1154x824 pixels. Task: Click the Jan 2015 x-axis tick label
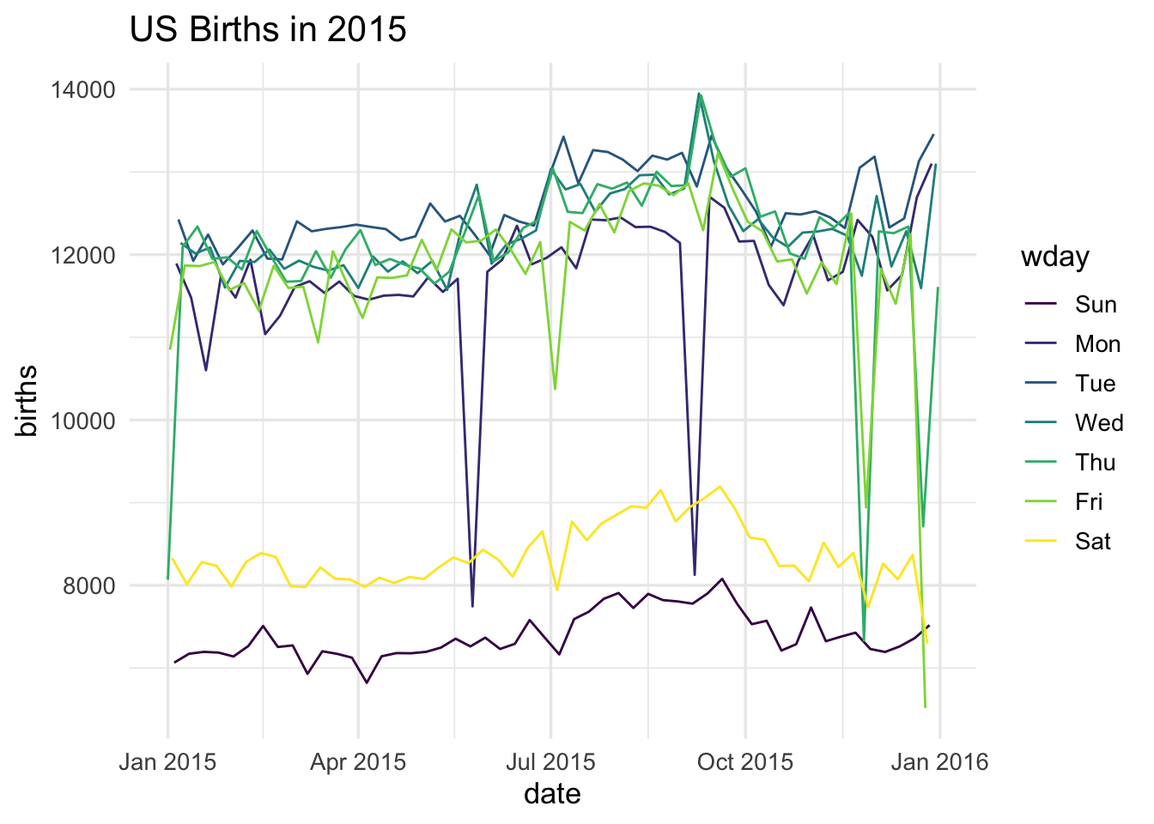(x=167, y=762)
